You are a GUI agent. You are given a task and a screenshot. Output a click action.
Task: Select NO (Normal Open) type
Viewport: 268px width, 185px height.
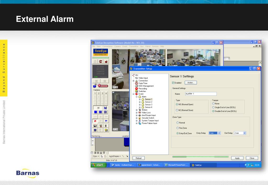click(177, 104)
